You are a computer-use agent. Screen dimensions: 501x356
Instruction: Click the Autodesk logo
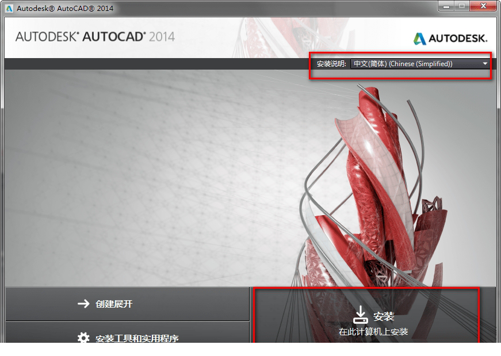tap(450, 39)
